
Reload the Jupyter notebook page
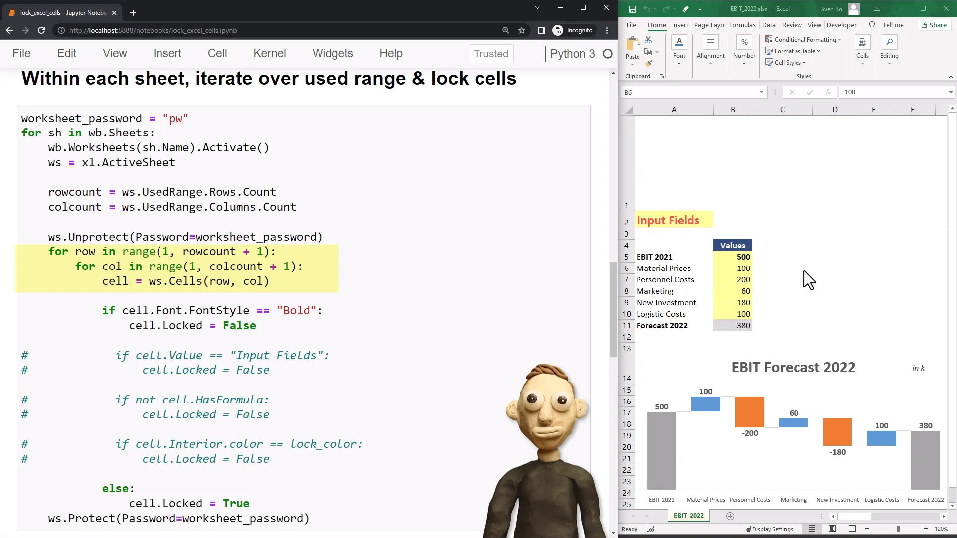41,30
